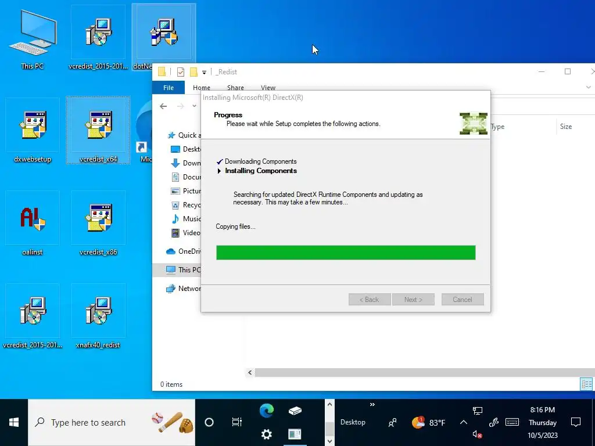
Task: Select the vcredist_x64 desktop icon
Action: point(98,131)
